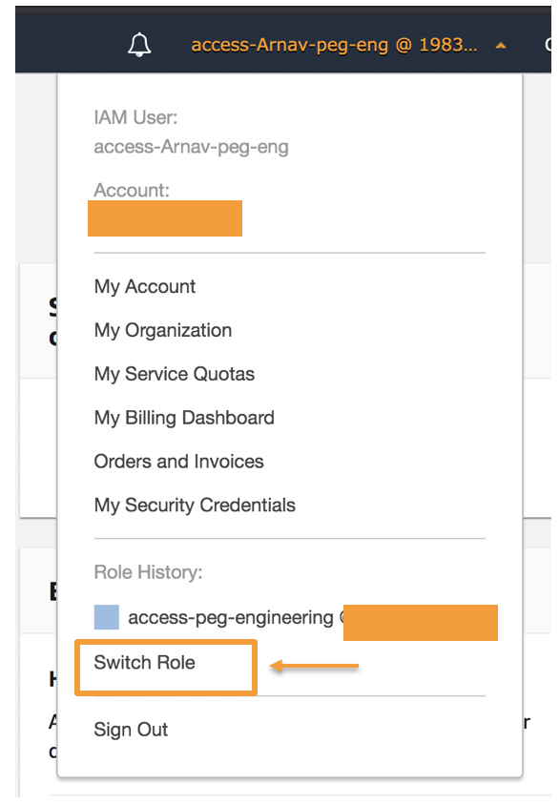Click the orange redacted Account field
Screen dimensions: 559x805
click(x=165, y=218)
